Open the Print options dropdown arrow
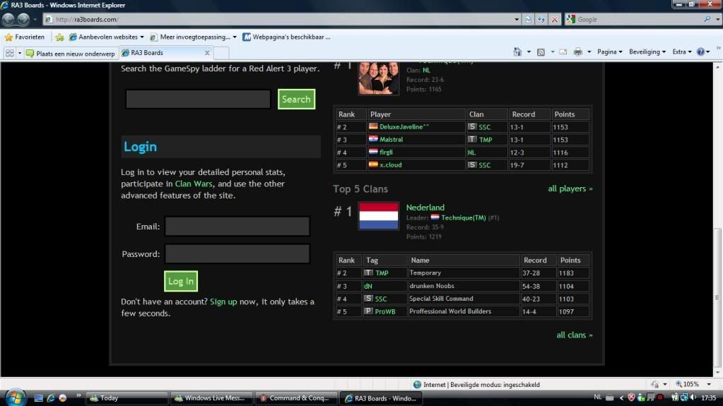Viewport: 723px width, 406px height. (x=589, y=52)
